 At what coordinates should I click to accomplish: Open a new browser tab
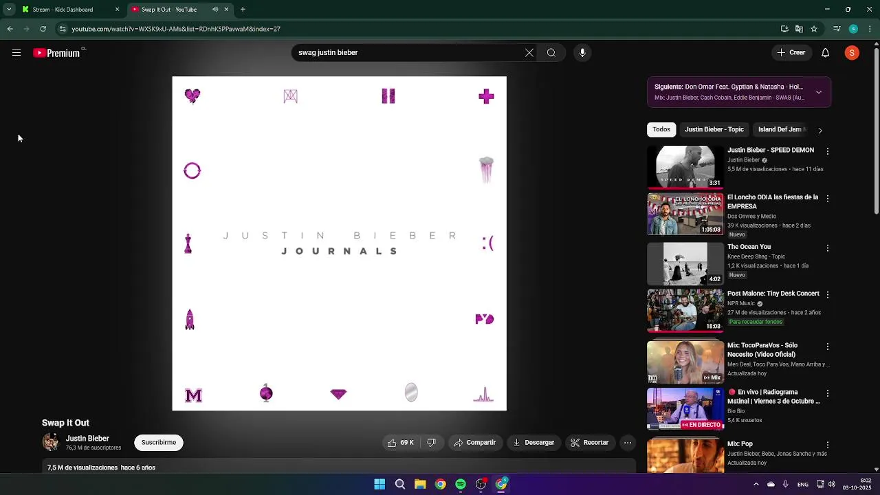tap(243, 10)
